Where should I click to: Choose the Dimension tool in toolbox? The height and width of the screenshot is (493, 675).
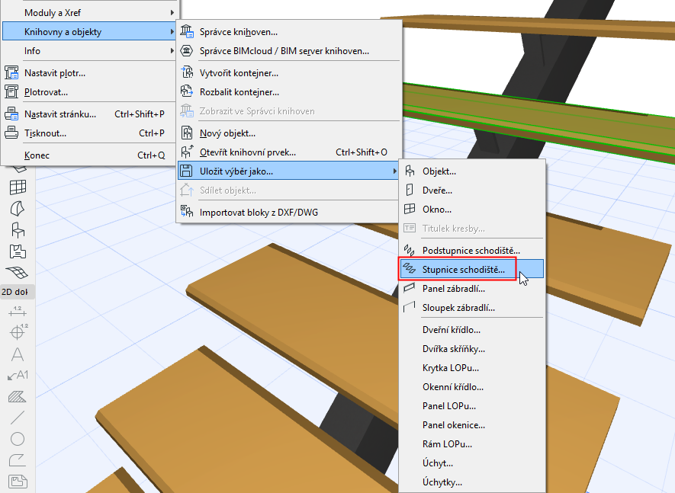[18, 312]
